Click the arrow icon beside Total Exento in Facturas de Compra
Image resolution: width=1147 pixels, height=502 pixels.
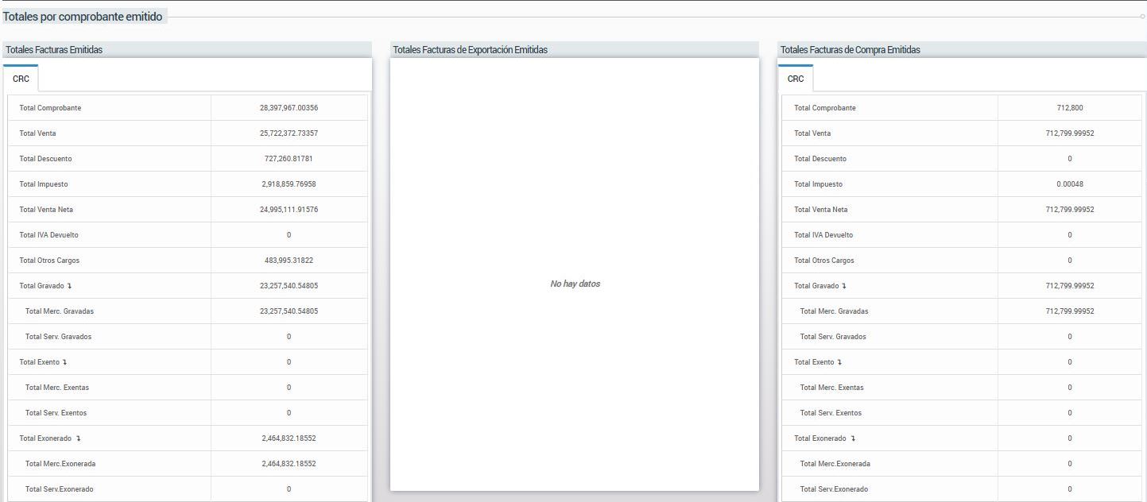(839, 362)
